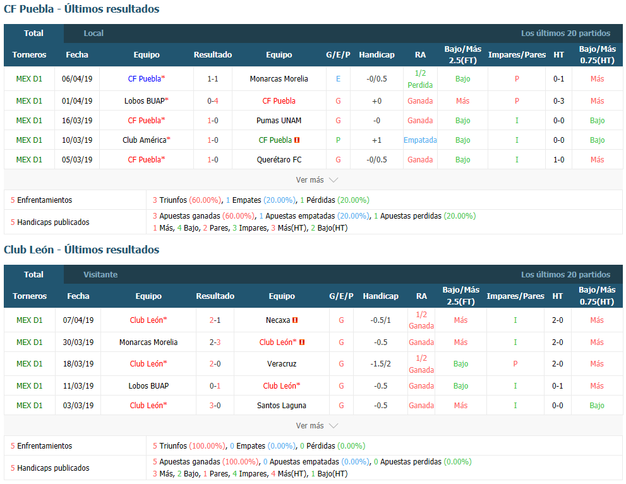626x484 pixels.
Task: Expand Ver más under Club León results
Action: pyautogui.click(x=316, y=426)
